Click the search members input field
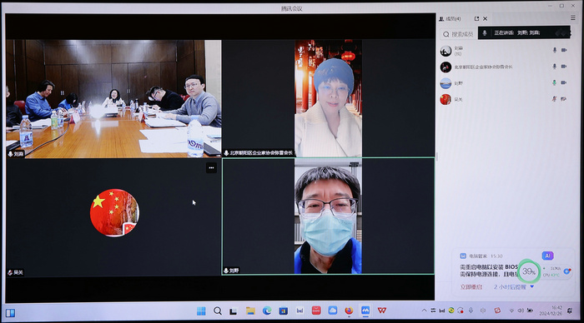Screen dimensions: 584x323 tap(459, 34)
